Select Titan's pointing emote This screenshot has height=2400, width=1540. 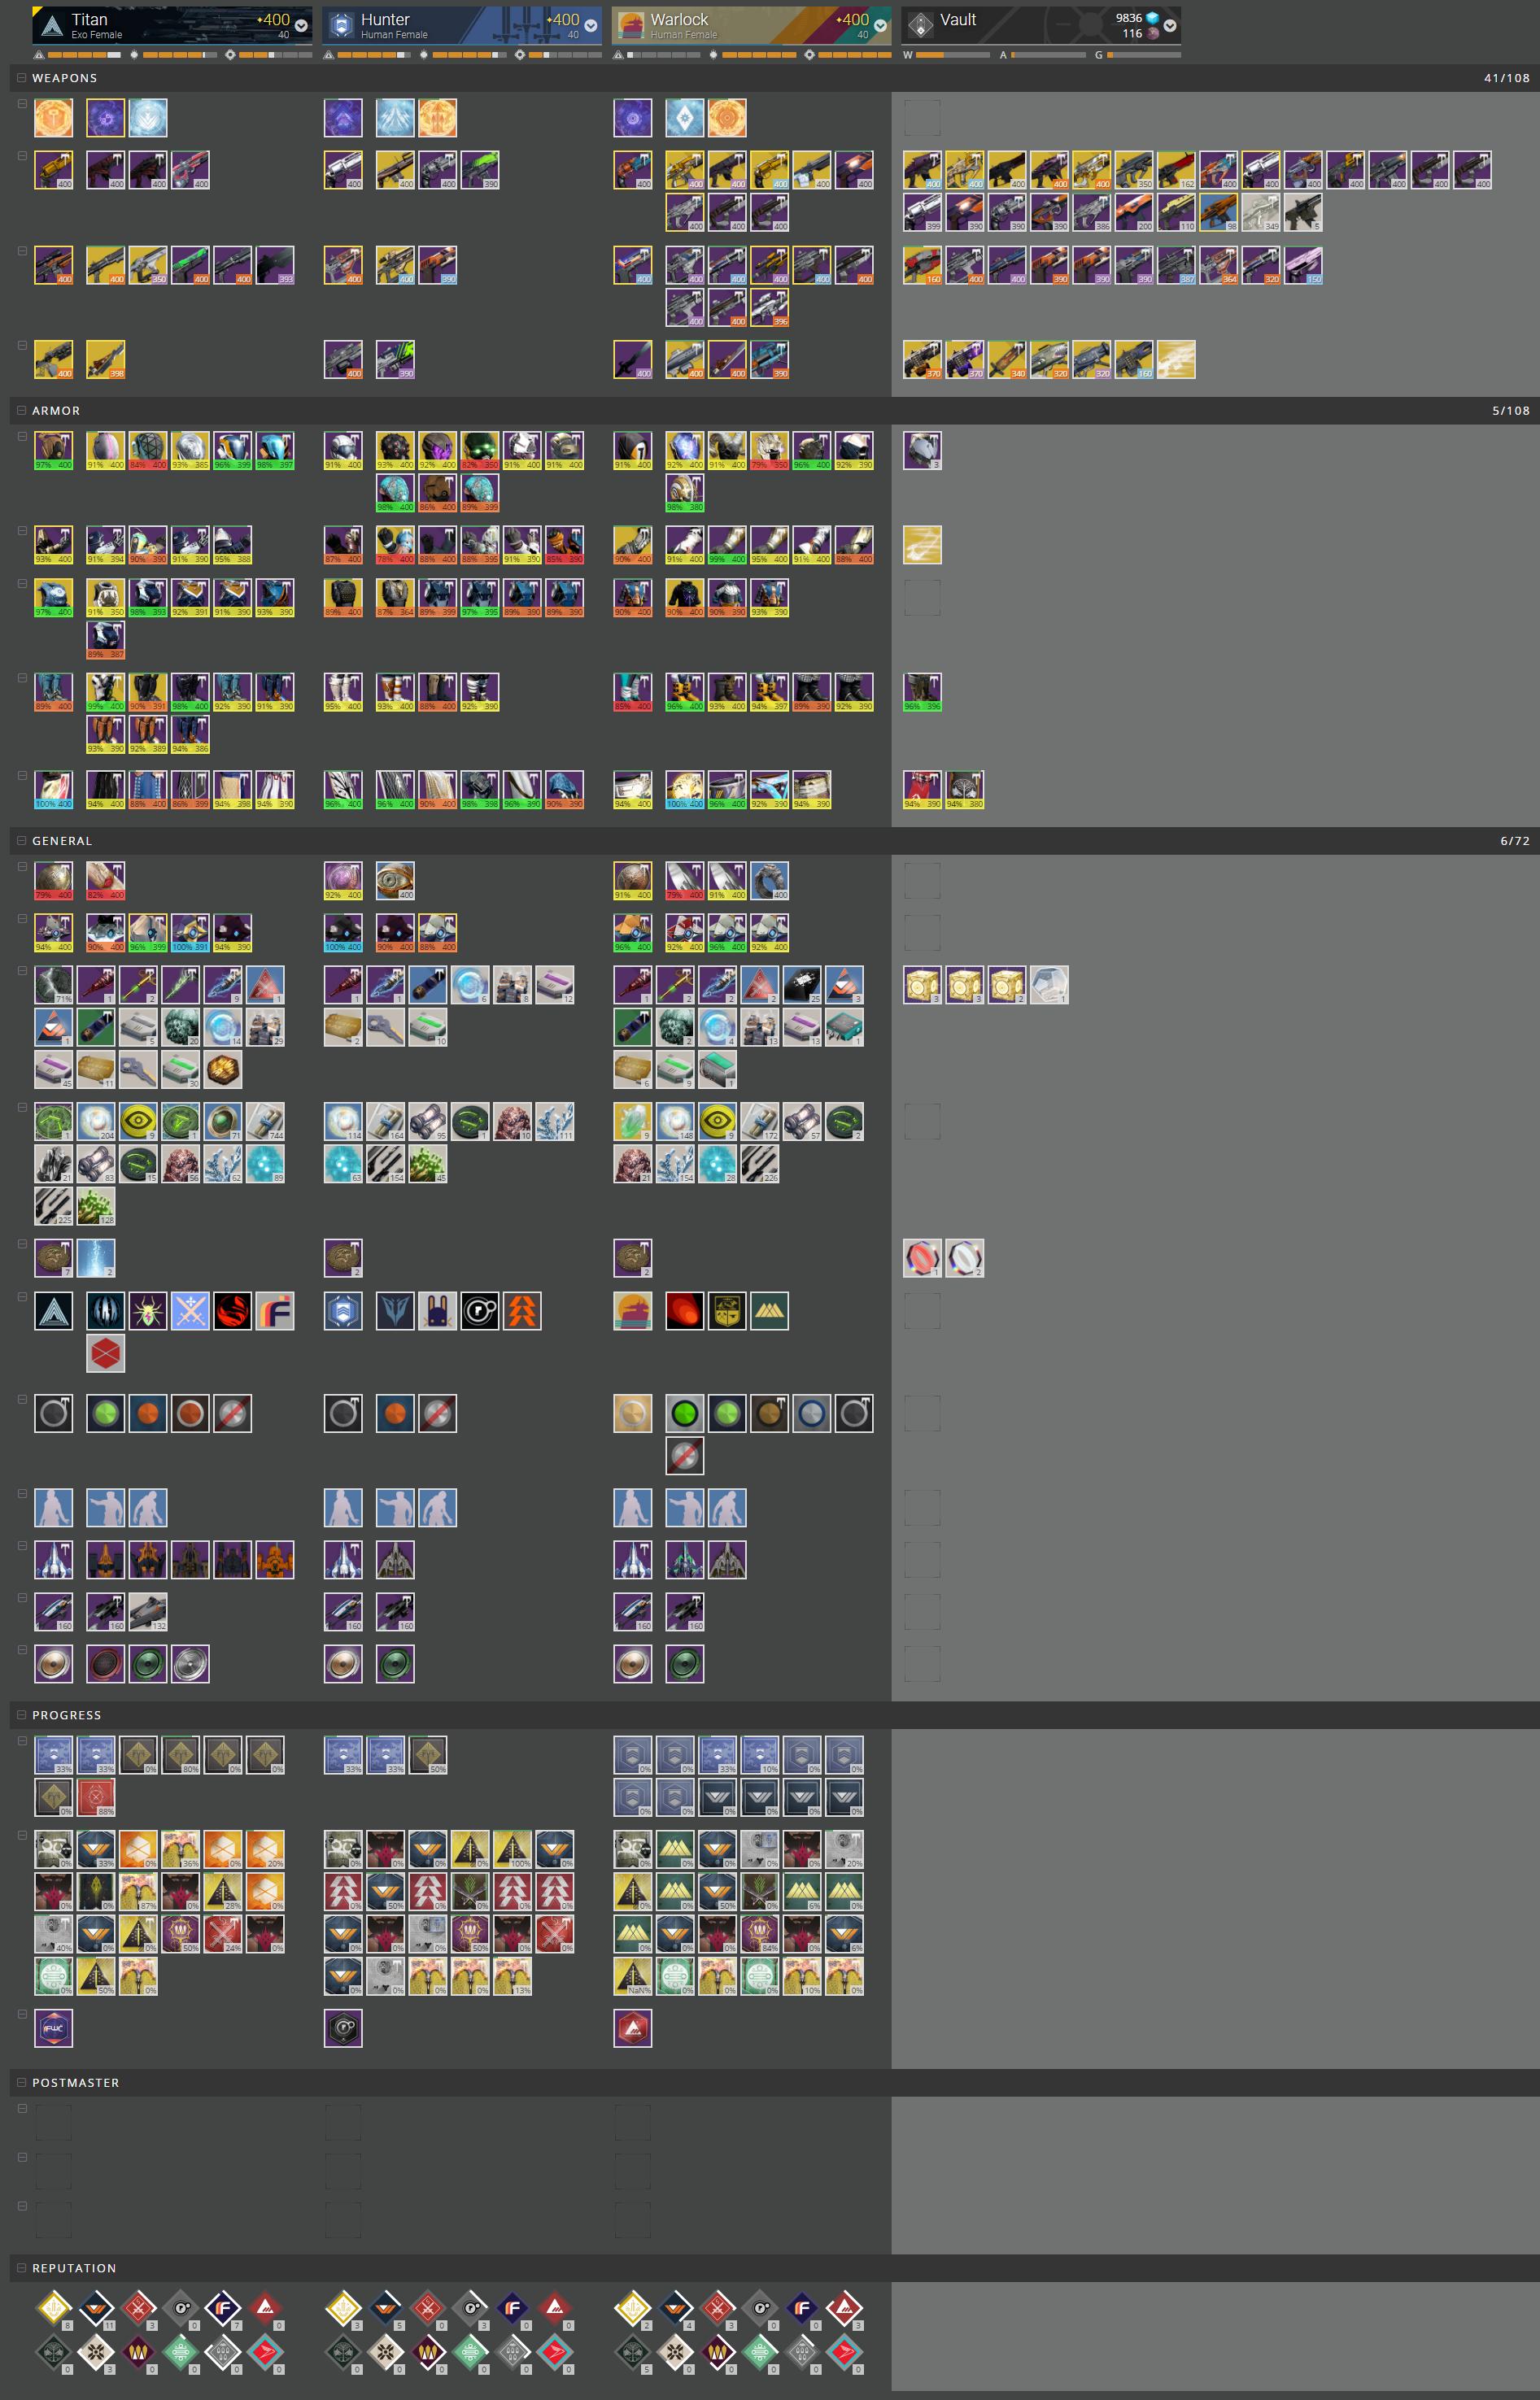click(106, 1507)
